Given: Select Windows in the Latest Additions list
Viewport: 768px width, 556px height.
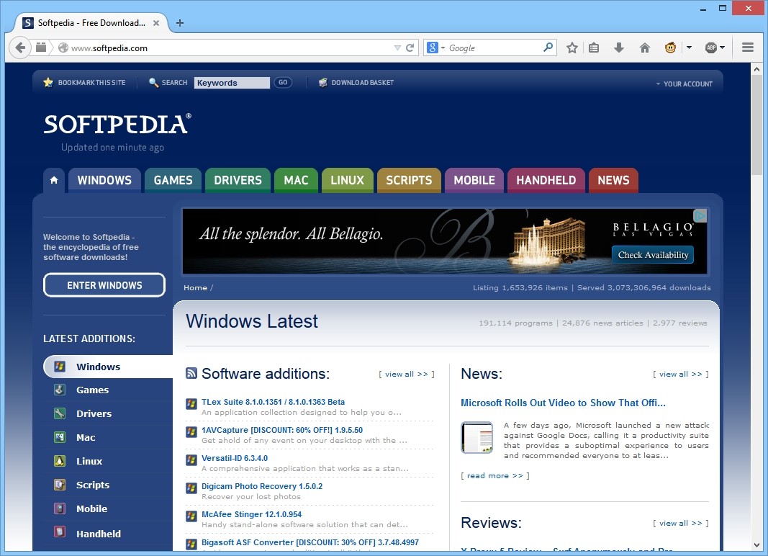Looking at the screenshot, I should (108, 367).
